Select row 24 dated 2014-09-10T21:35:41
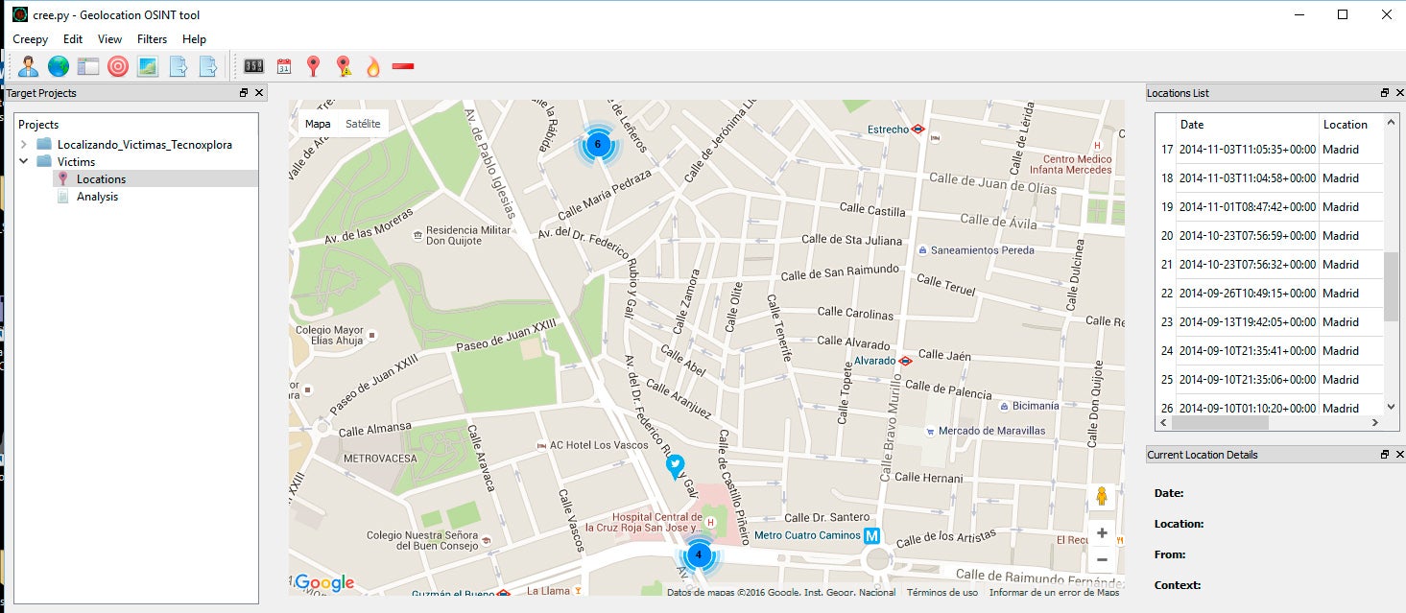This screenshot has width=1406, height=613. coord(1270,351)
